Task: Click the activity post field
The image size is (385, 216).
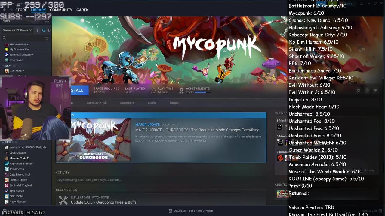Action: [161, 180]
